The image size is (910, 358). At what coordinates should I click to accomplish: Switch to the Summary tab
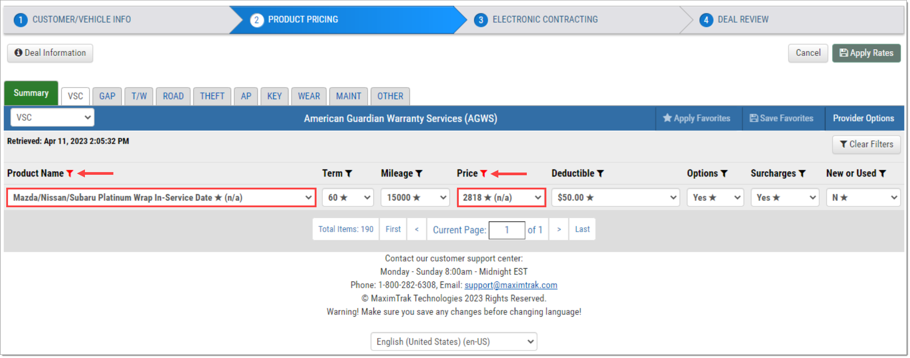point(31,93)
